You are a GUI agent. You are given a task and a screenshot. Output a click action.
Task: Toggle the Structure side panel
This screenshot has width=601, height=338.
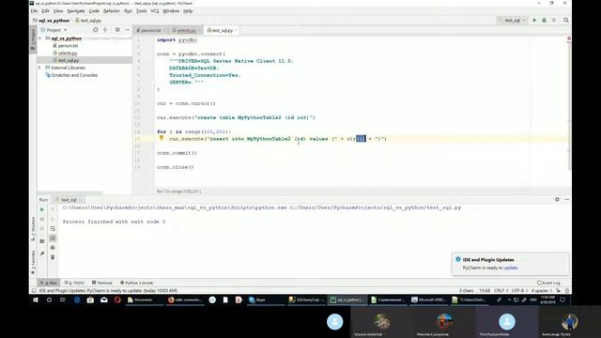pos(34,229)
